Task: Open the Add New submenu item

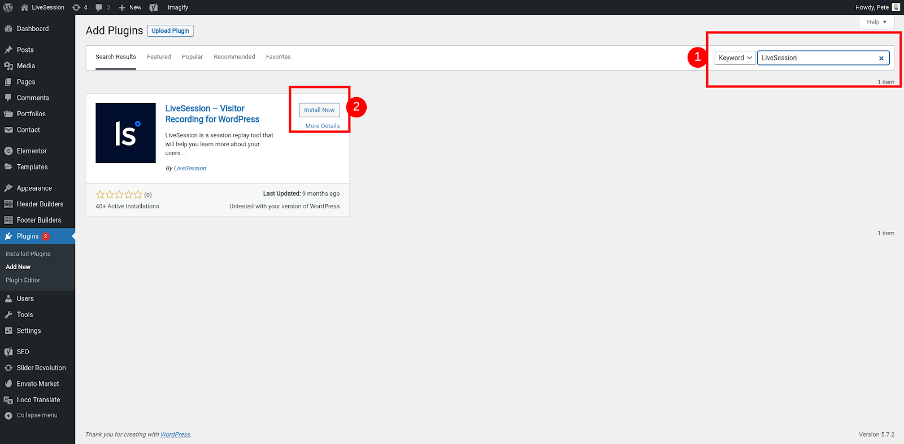Action: point(18,267)
